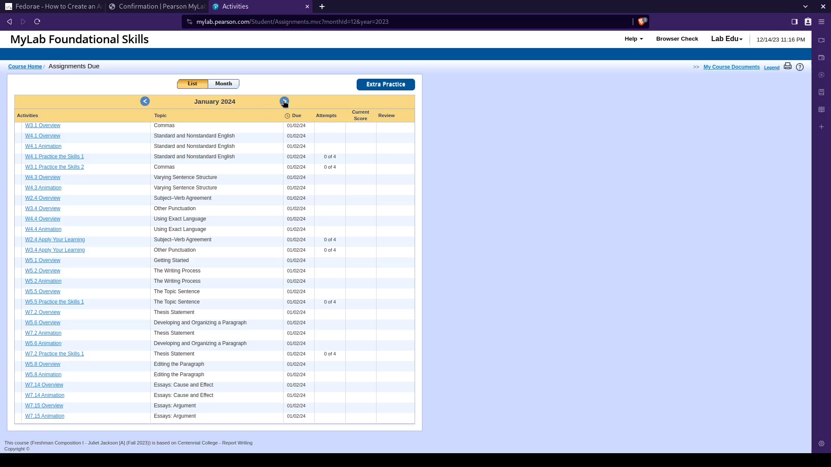Image resolution: width=831 pixels, height=467 pixels.
Task: Open the Lab Edu account dropdown
Action: point(726,39)
